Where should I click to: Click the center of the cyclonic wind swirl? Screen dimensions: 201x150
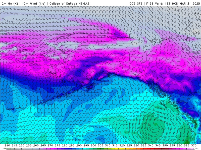[156, 124]
